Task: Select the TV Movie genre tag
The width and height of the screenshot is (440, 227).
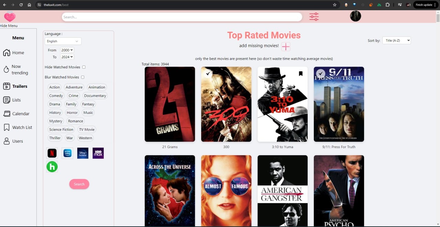Action: 87,129
